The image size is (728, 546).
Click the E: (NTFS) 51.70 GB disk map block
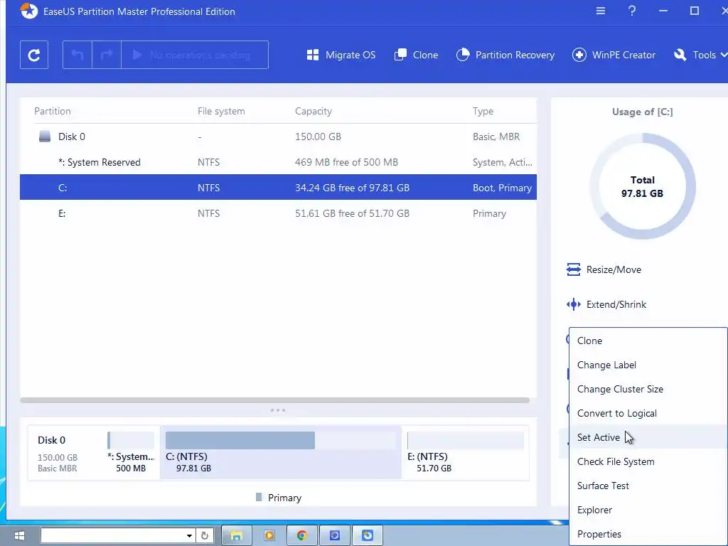pos(465,453)
